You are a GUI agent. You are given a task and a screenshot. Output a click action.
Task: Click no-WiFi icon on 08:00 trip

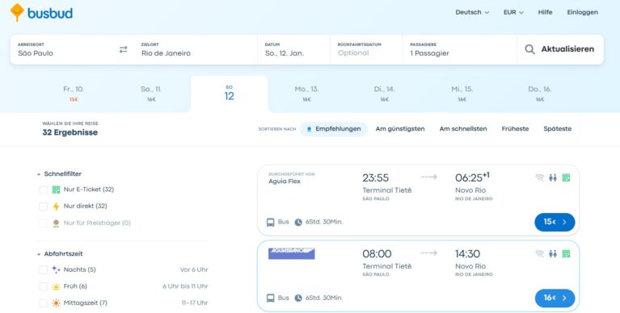[x=540, y=253]
